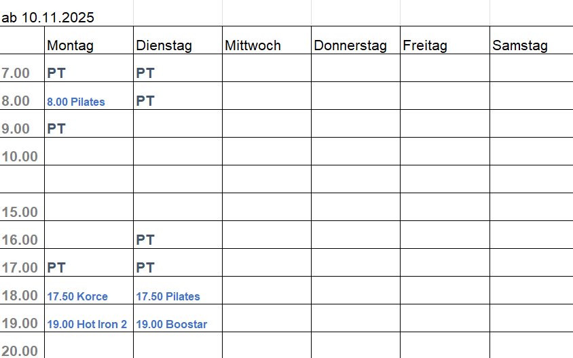Viewport: 573px width, 358px height.
Task: Select the "19.00 Hot Iron 2" cell
Action: pyautogui.click(x=87, y=324)
